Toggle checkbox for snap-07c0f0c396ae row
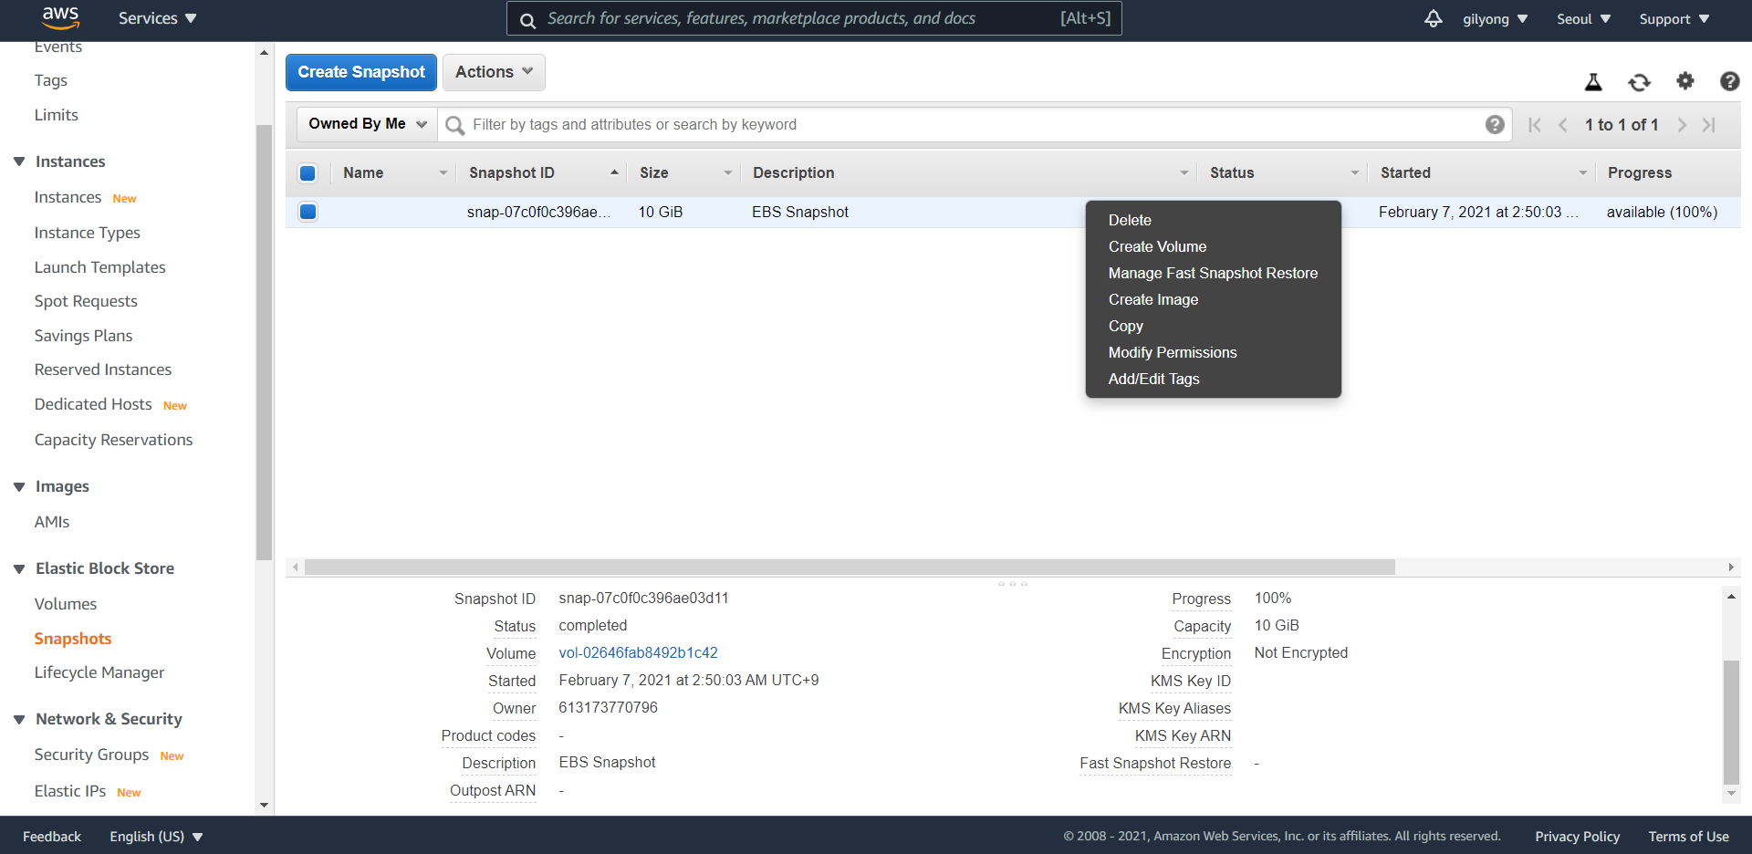 [308, 212]
